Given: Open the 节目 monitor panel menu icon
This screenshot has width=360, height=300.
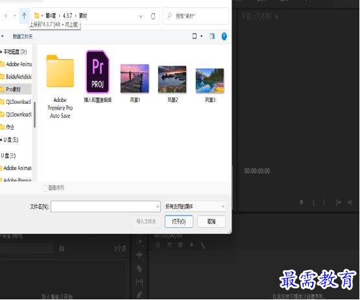Looking at the screenshot, I should [277, 16].
